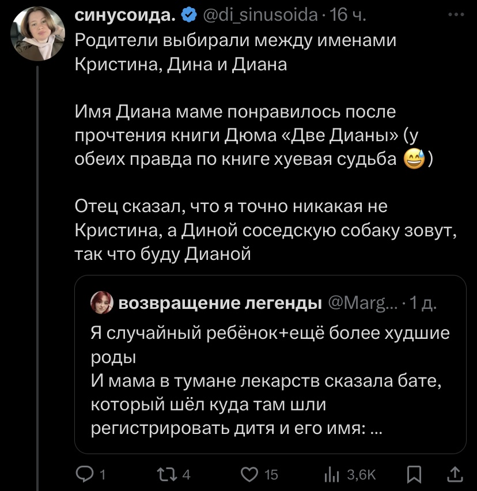Screen dimensions: 477x491
Task: Click quoted author name "возвращение легенды"
Action: point(220,304)
